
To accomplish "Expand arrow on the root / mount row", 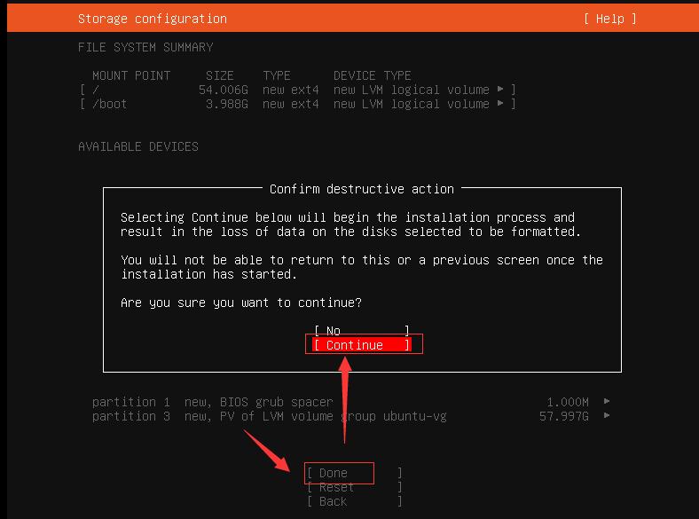I will 500,90.
